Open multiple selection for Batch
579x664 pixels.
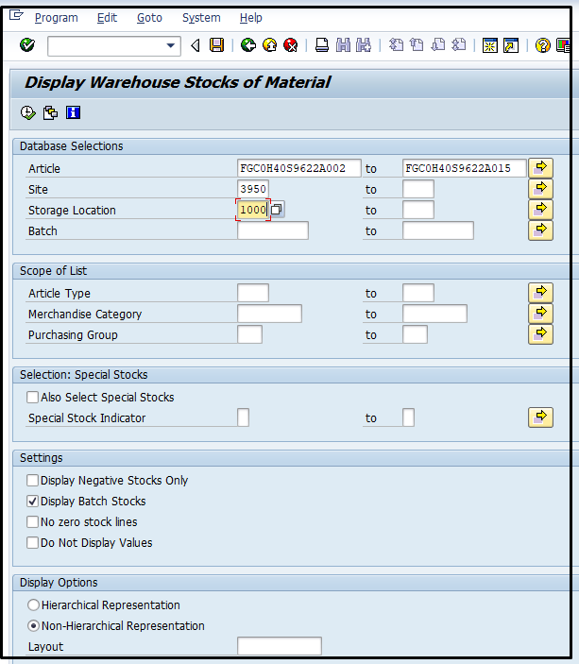click(x=540, y=230)
